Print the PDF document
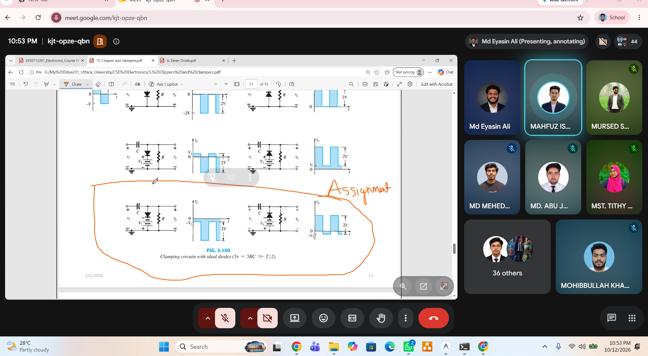The width and height of the screenshot is (648, 356). 365,84
